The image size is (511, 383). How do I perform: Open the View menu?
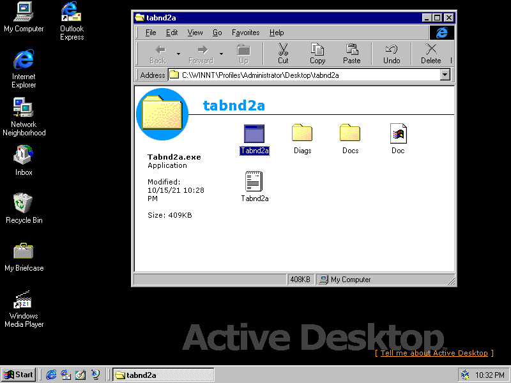click(x=195, y=33)
